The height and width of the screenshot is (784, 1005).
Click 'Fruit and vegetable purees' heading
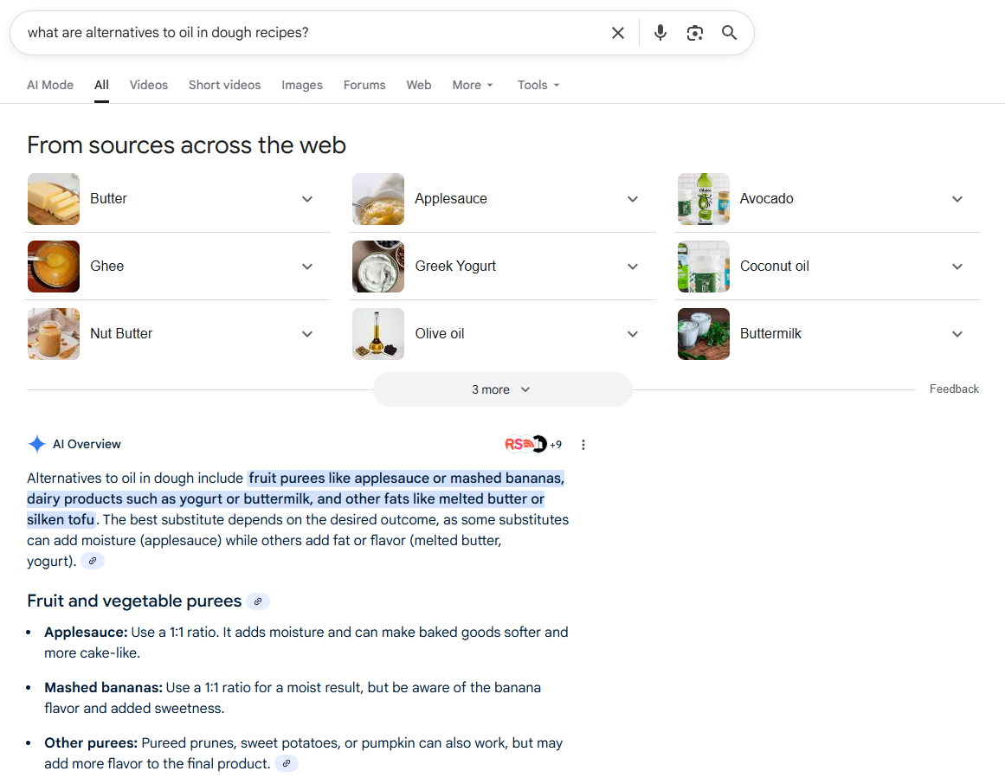click(x=134, y=601)
